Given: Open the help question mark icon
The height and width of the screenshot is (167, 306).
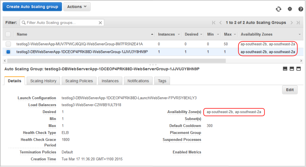Looking at the screenshot, I should (300, 9).
